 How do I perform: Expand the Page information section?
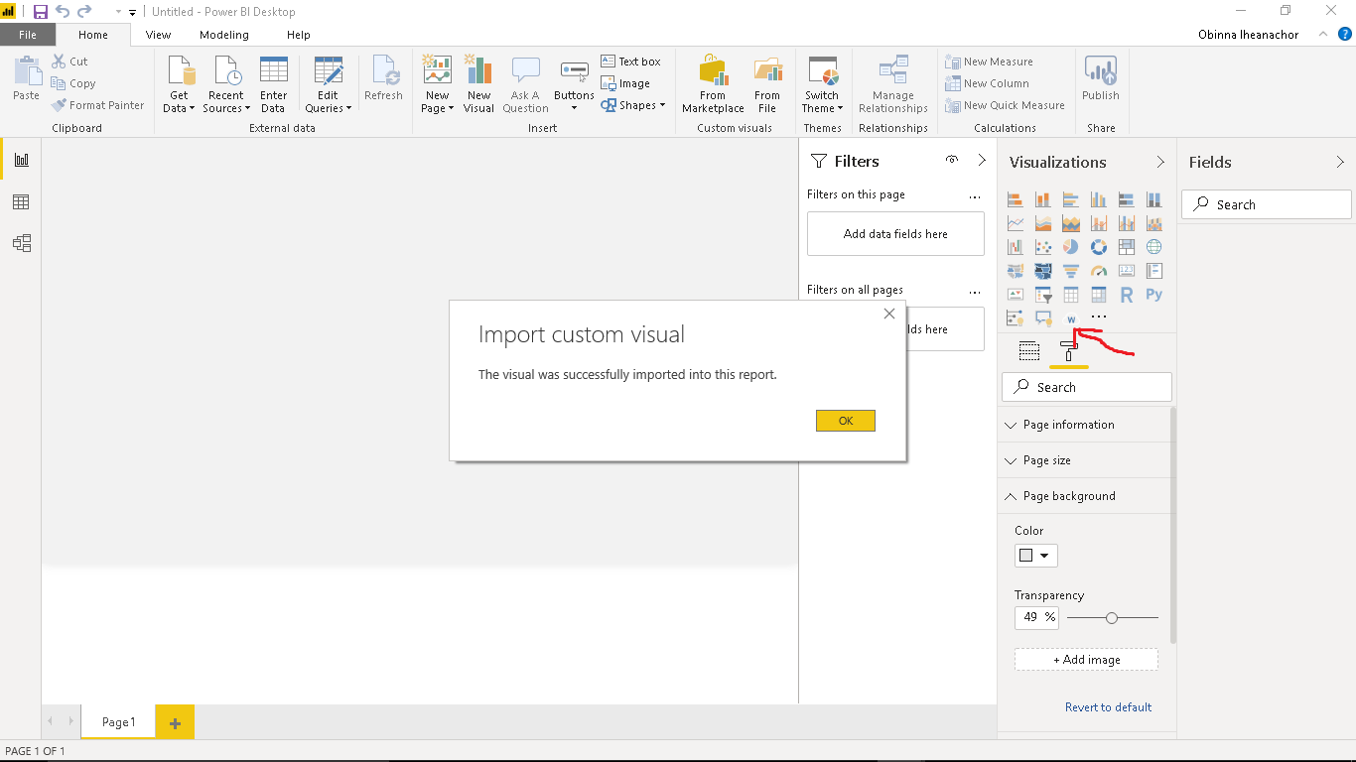1085,425
